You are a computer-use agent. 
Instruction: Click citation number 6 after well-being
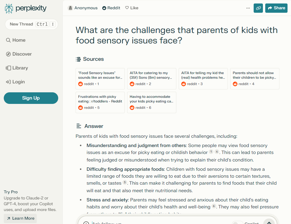214,206
